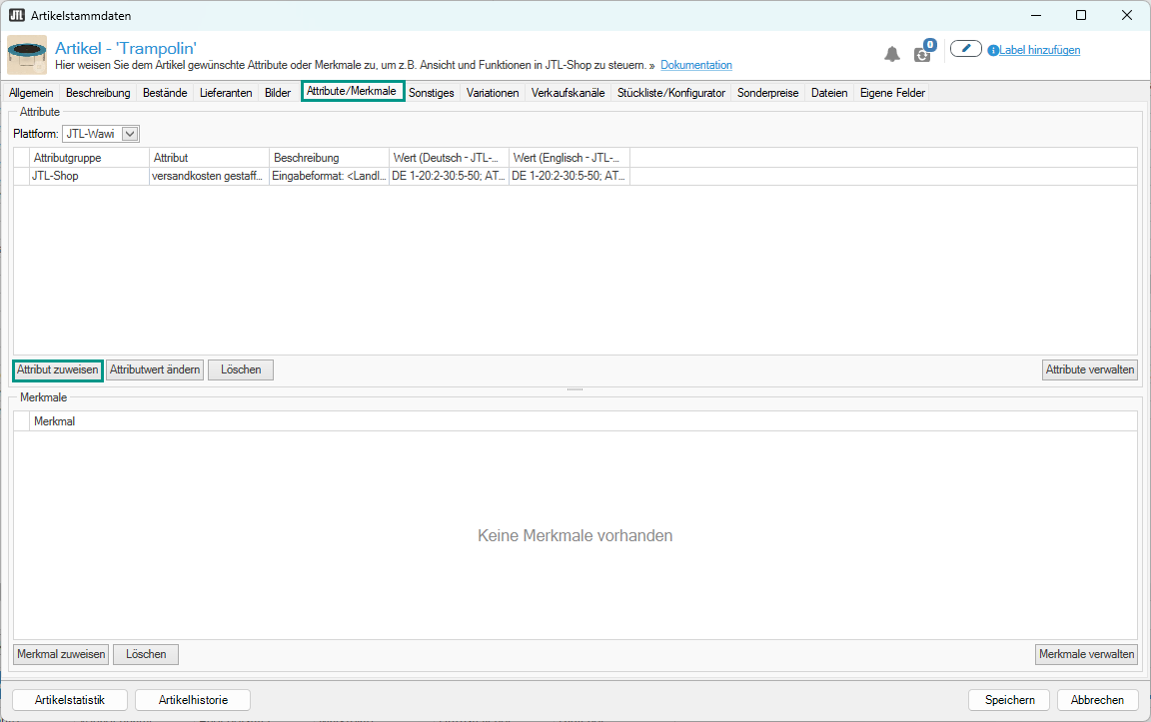Screen dimensions: 1151x722
Task: Go to the Sonderpreise tab
Action: [x=767, y=93]
